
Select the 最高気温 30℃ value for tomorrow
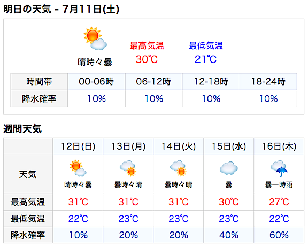click(147, 59)
